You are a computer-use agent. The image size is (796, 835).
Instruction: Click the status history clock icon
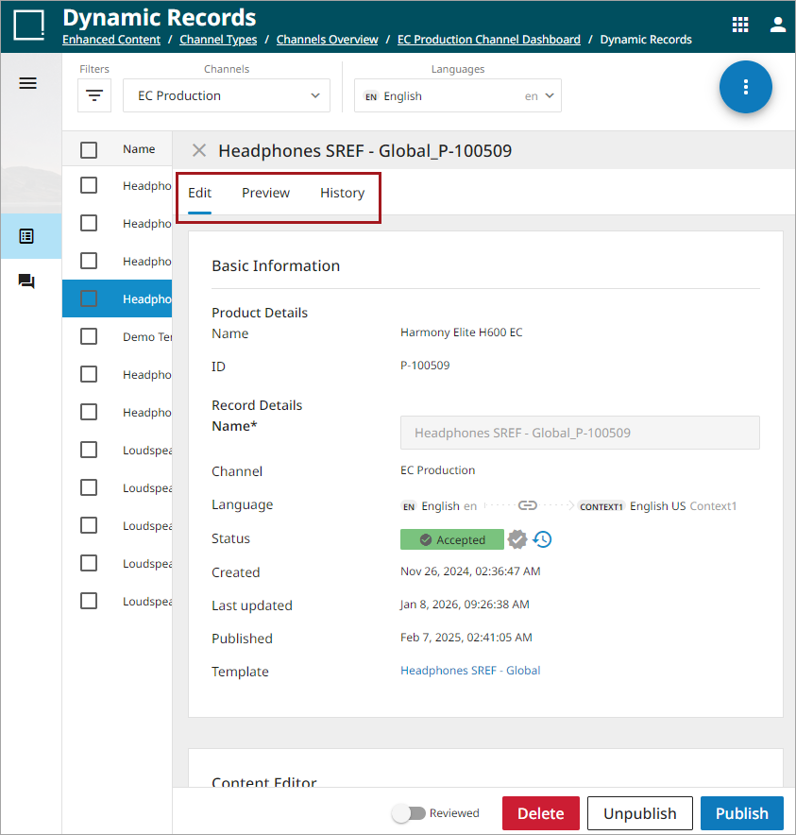pos(543,539)
